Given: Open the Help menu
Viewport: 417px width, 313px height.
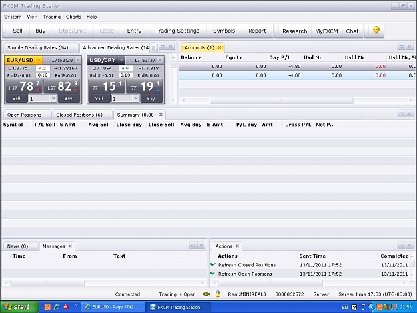Looking at the screenshot, I should [x=91, y=17].
